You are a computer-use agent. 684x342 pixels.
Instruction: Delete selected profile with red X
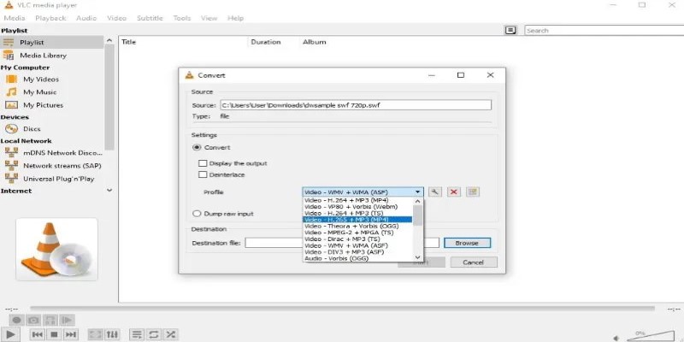(x=454, y=192)
